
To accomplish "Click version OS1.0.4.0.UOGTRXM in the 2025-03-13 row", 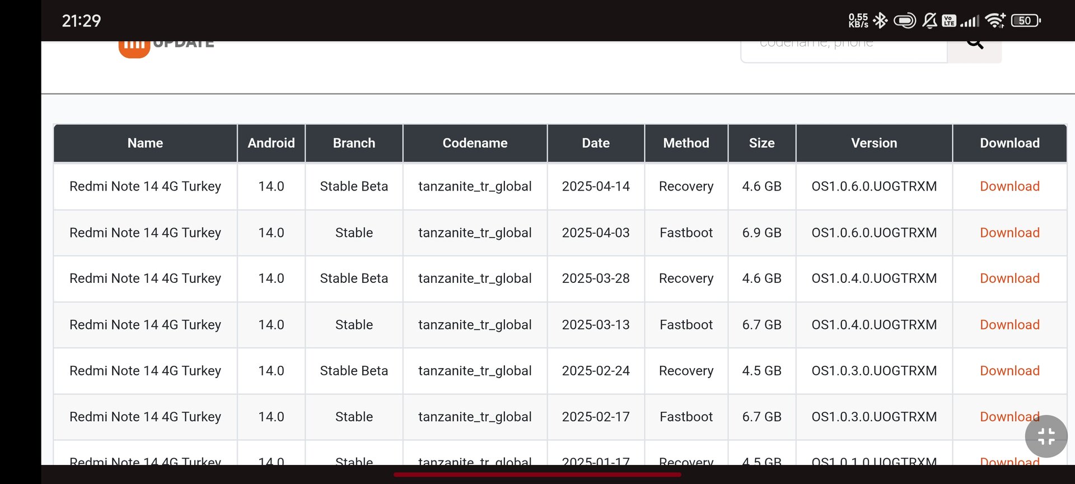I will [874, 325].
